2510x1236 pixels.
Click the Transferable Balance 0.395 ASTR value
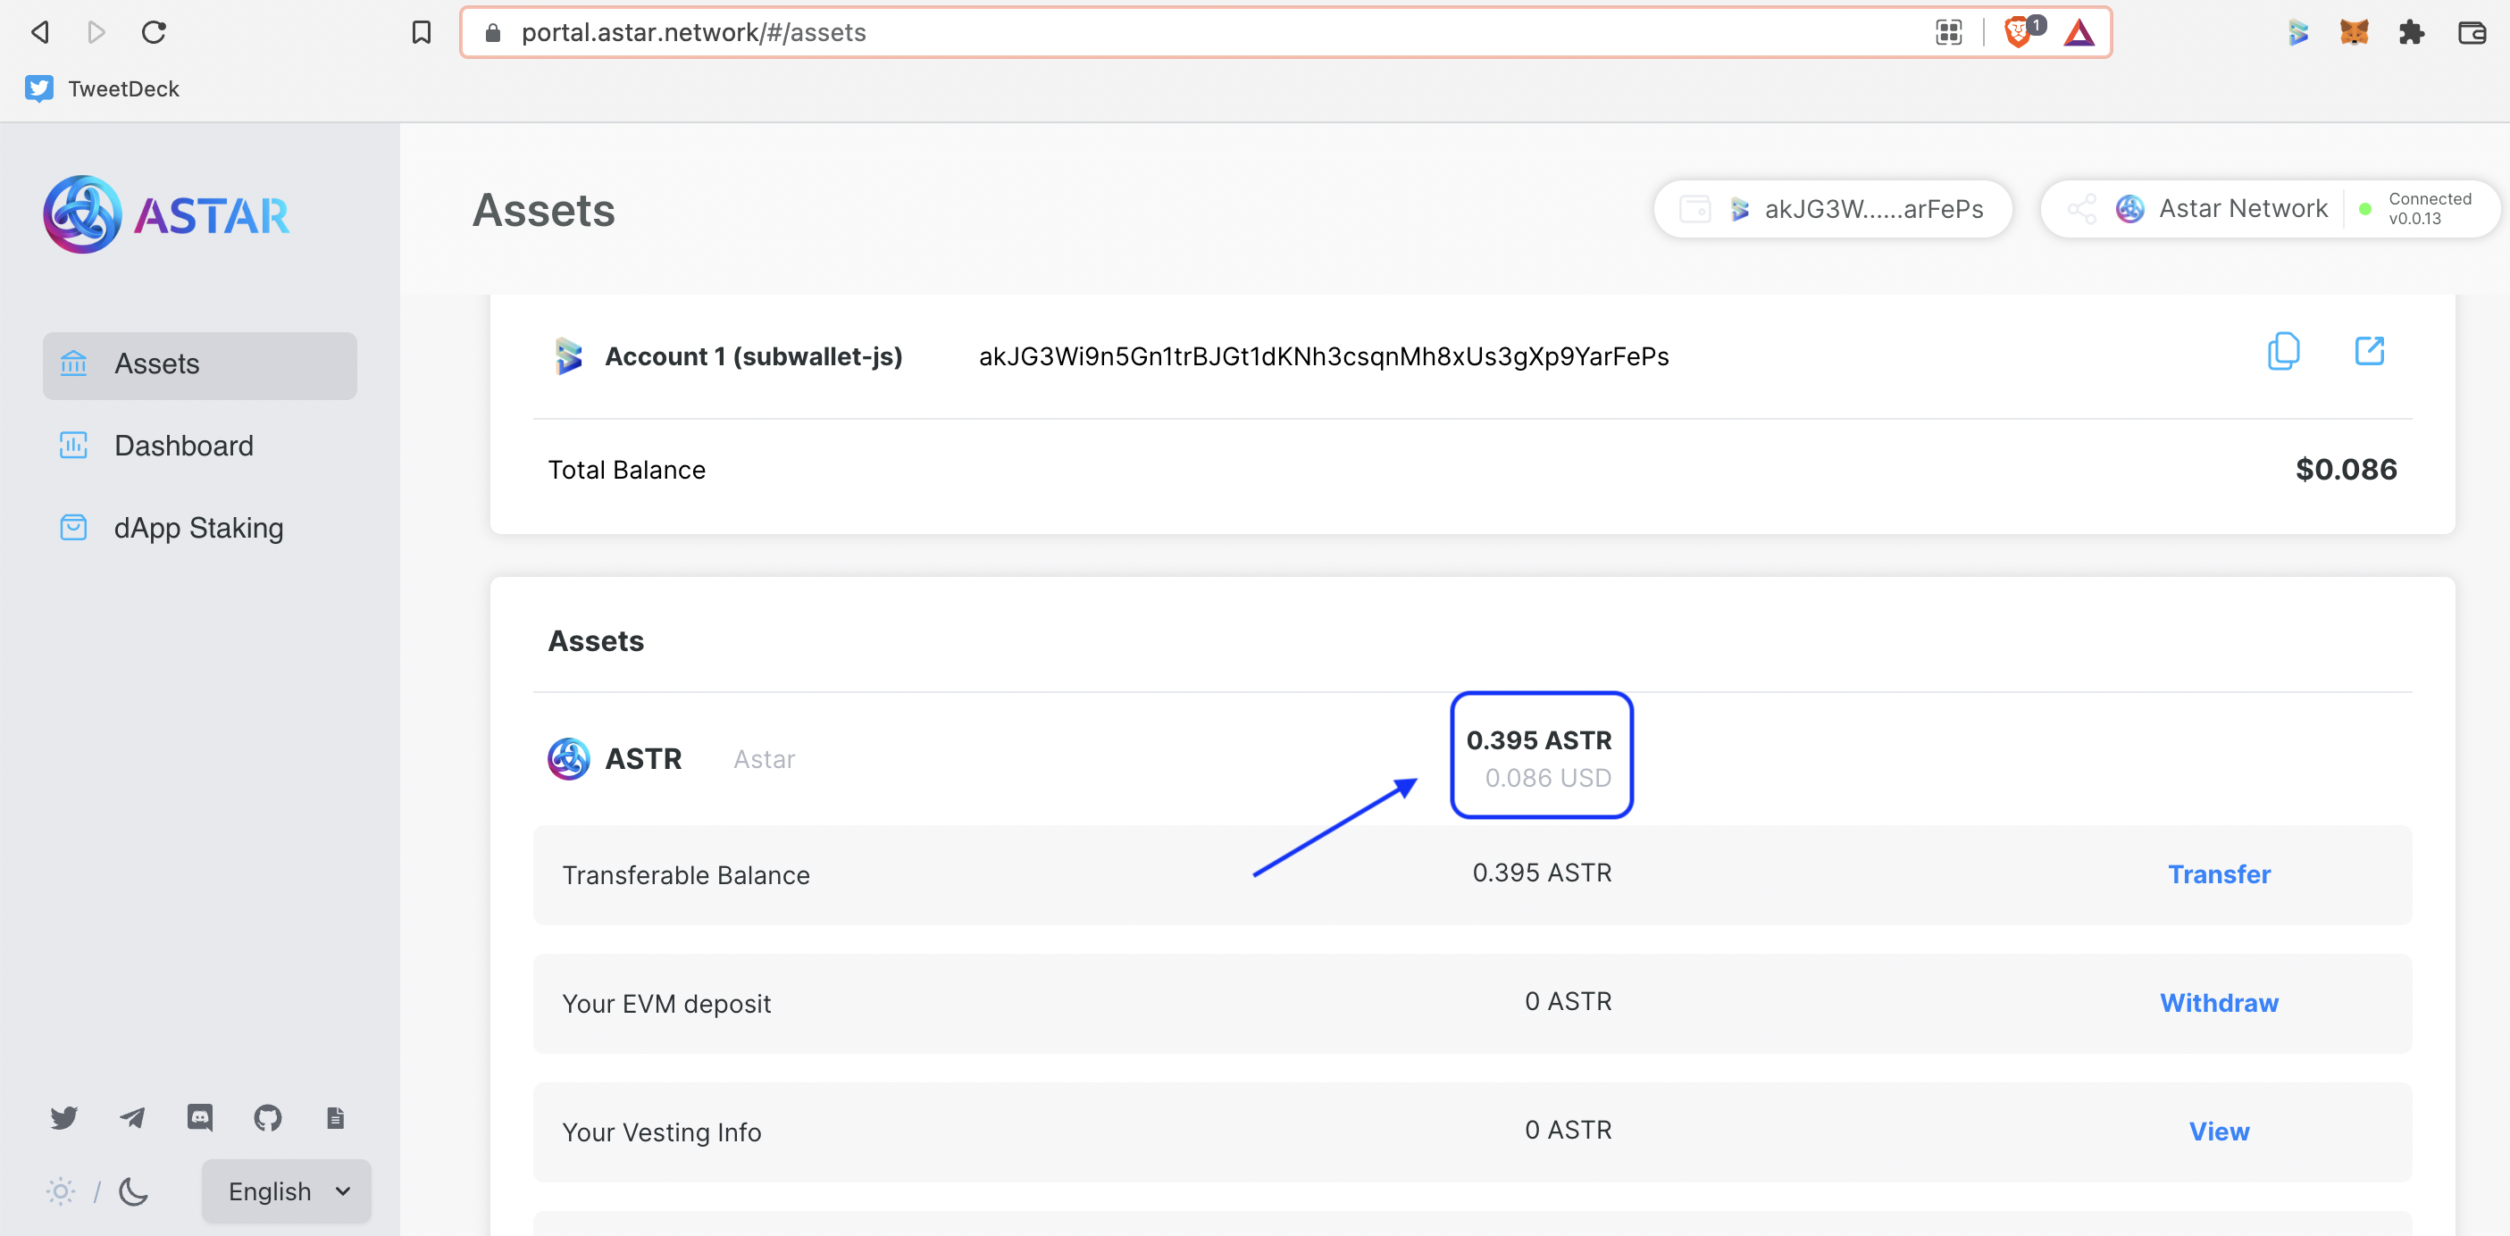tap(1542, 873)
